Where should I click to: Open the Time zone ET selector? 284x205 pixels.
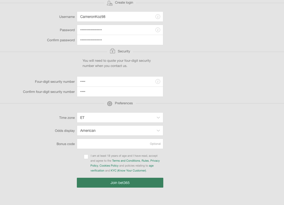tap(120, 118)
